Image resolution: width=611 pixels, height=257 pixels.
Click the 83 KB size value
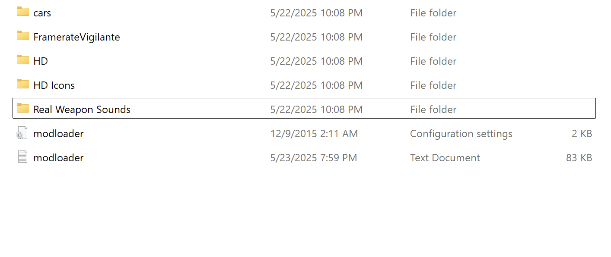click(579, 158)
